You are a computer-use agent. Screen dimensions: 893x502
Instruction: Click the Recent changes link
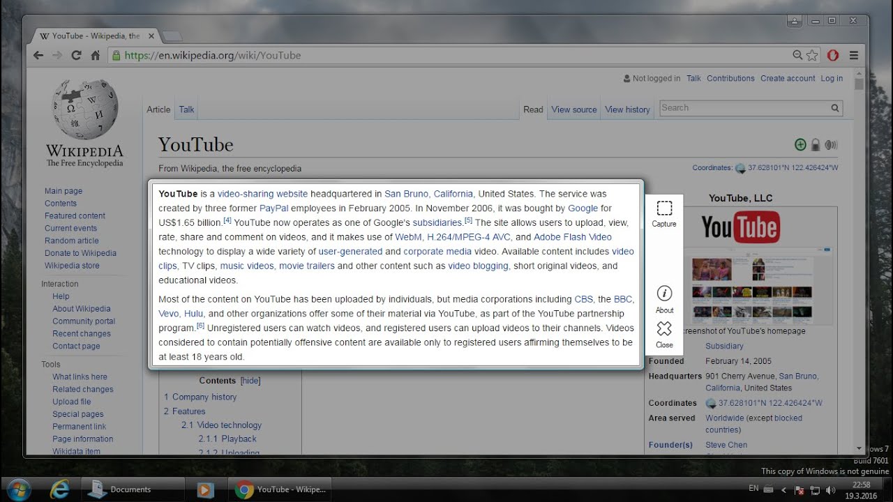click(82, 334)
